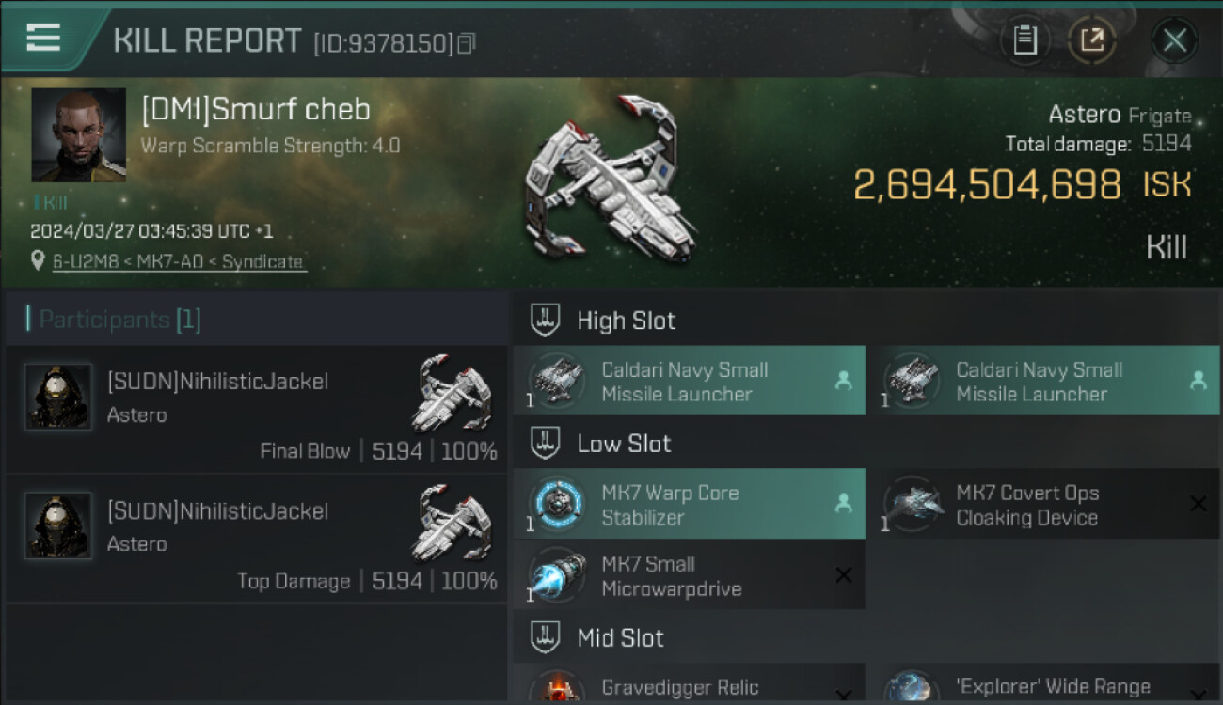Open Top Damage participant NihilisticJackel's entry

pyautogui.click(x=256, y=540)
